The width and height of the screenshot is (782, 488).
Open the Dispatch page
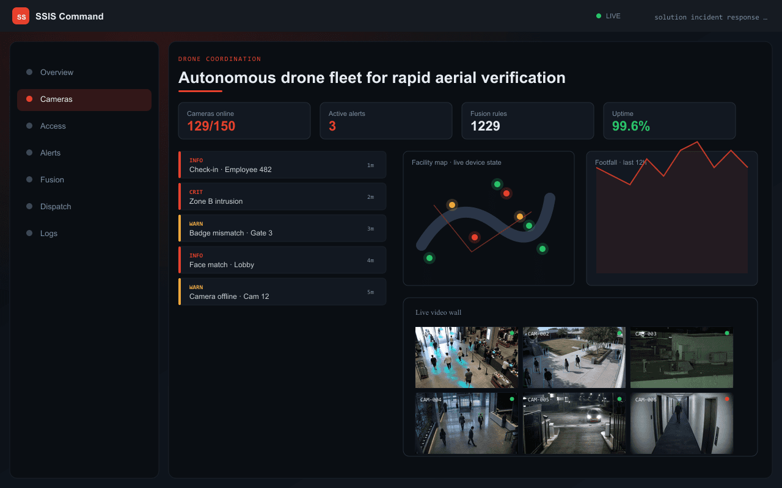[84, 206]
